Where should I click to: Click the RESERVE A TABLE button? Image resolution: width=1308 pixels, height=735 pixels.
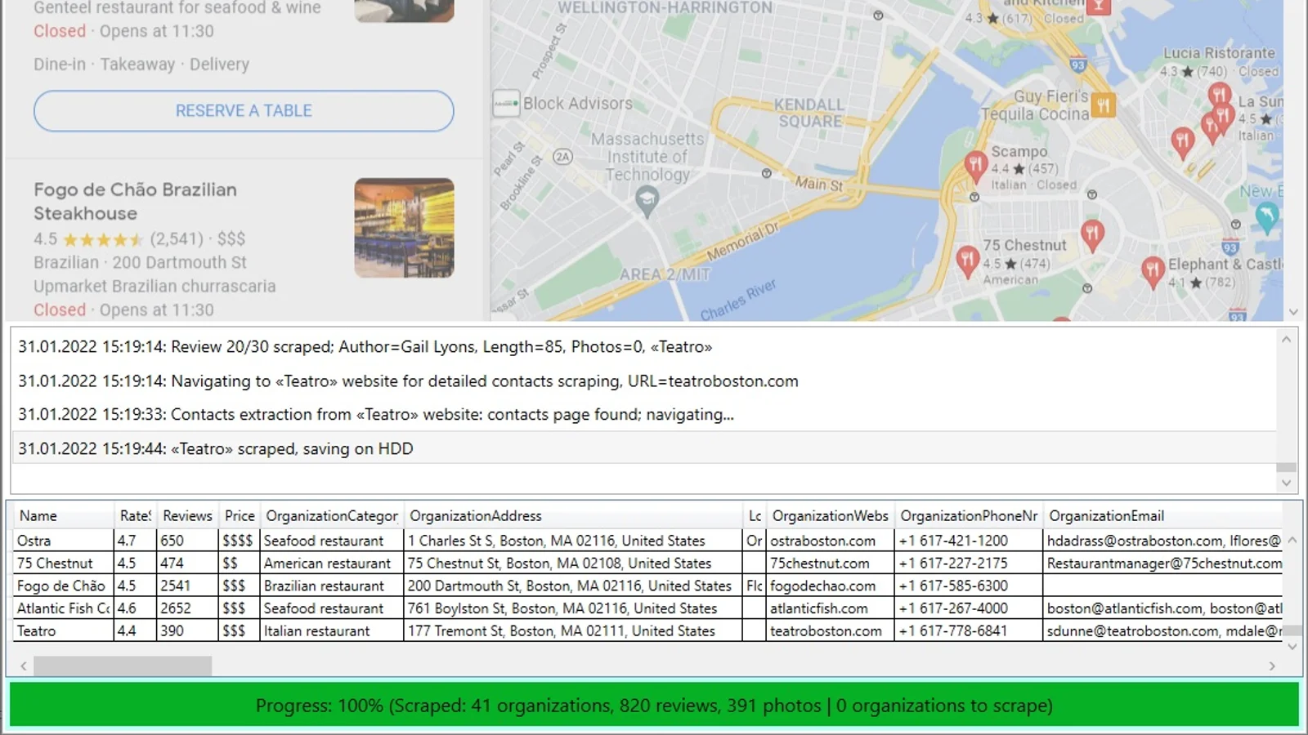click(x=244, y=111)
